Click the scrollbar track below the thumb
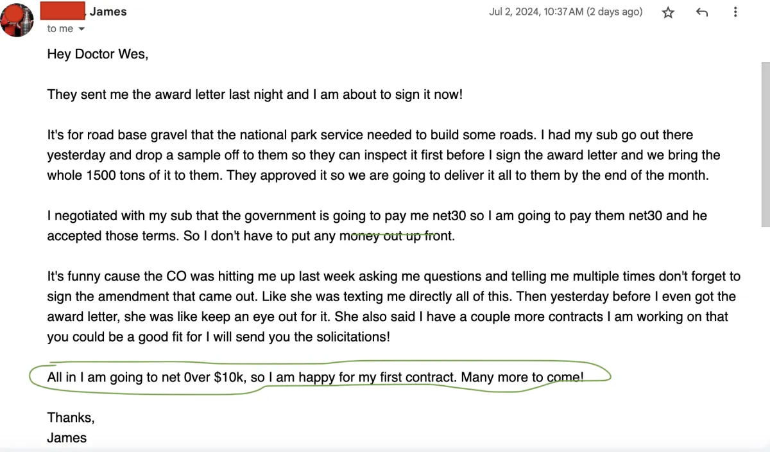770x452 pixels. (765, 334)
